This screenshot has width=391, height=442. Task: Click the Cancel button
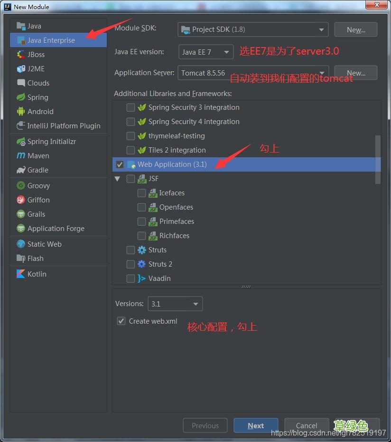[x=306, y=425]
